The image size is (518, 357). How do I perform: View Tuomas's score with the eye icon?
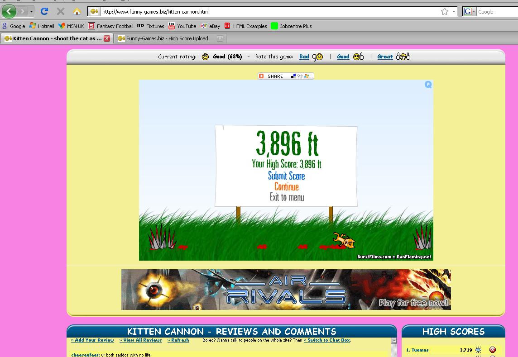pyautogui.click(x=478, y=350)
